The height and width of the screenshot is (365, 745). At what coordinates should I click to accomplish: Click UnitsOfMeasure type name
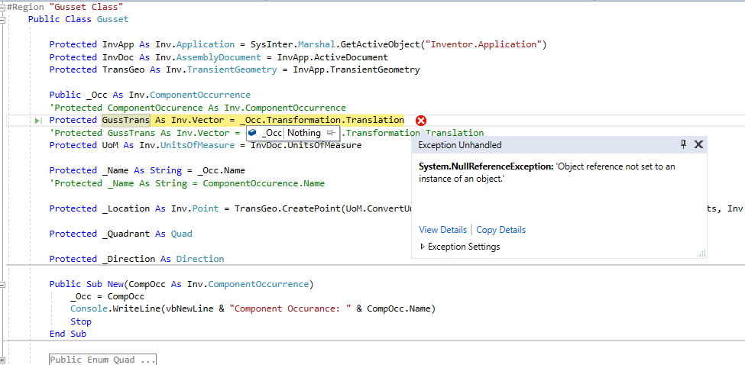(197, 145)
